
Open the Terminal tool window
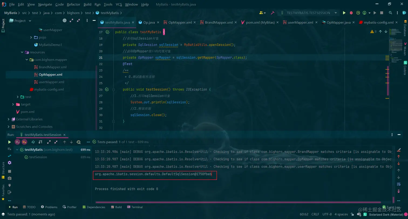coord(135,207)
